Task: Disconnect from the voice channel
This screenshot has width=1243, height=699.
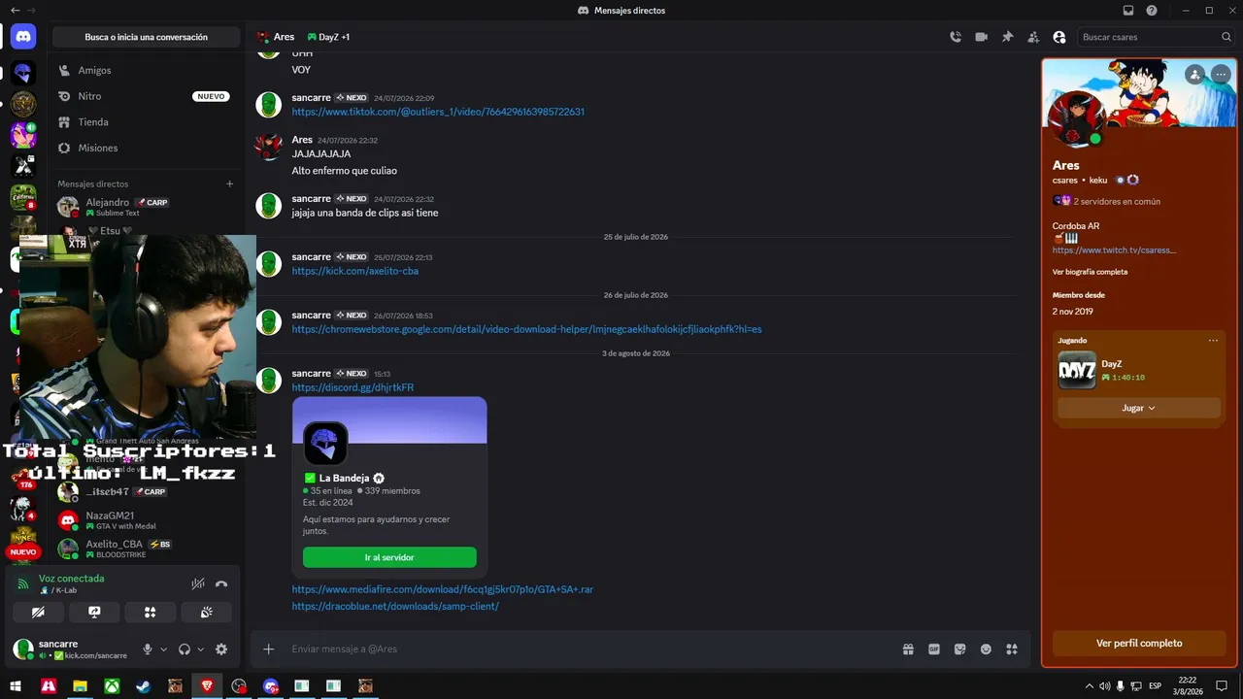Action: point(221,583)
